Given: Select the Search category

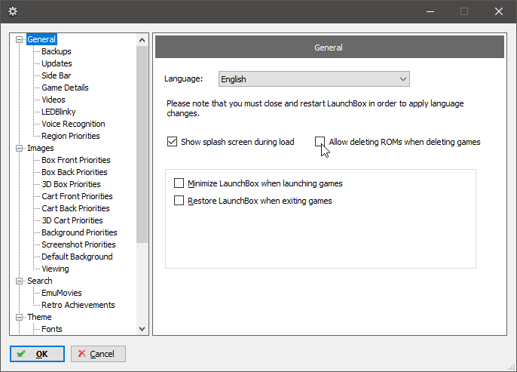Looking at the screenshot, I should [x=40, y=281].
